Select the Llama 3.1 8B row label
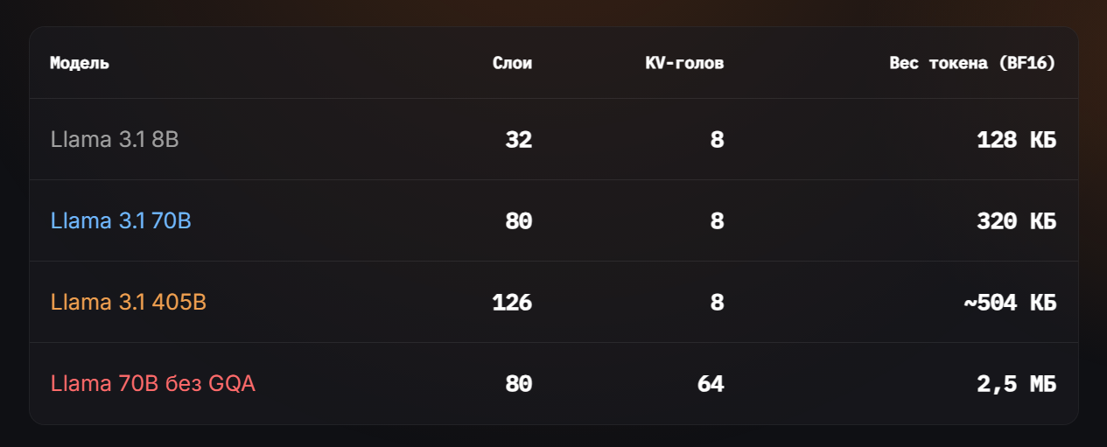The height and width of the screenshot is (447, 1107). click(x=115, y=139)
